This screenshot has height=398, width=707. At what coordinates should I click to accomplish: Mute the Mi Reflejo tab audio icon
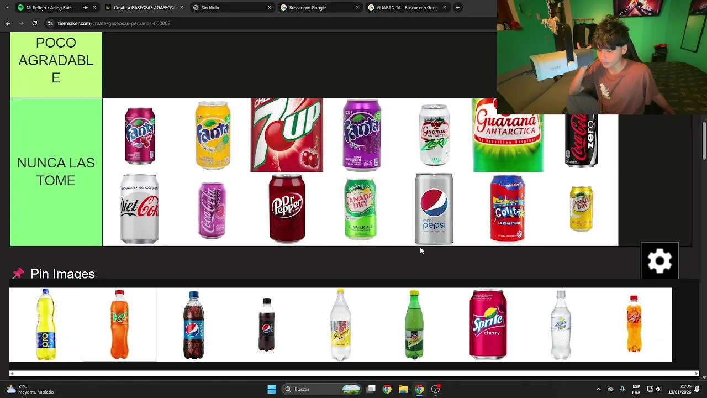coord(85,8)
